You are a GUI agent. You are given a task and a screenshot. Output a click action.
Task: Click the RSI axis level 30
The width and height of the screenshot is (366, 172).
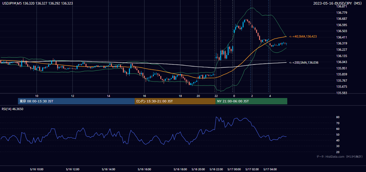[338, 146]
